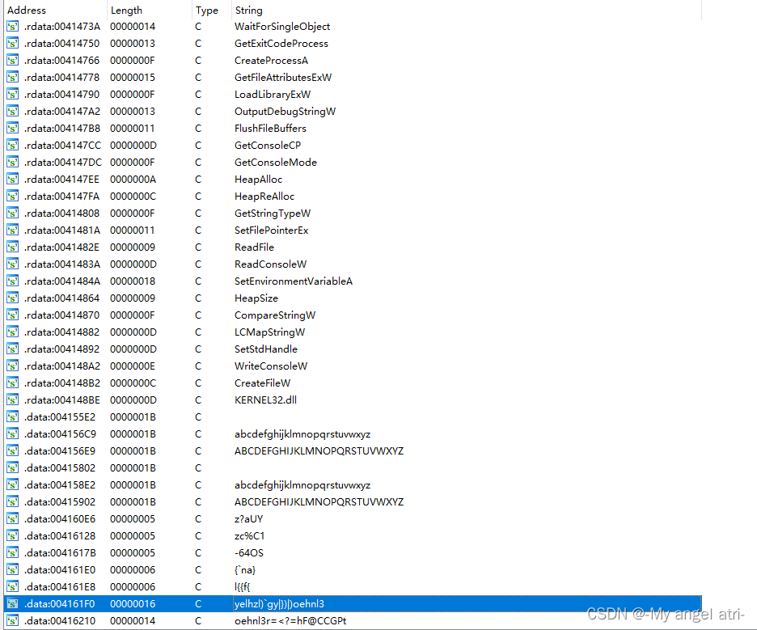757x630 pixels.
Task: Select length value 00000016
Action: click(x=133, y=604)
